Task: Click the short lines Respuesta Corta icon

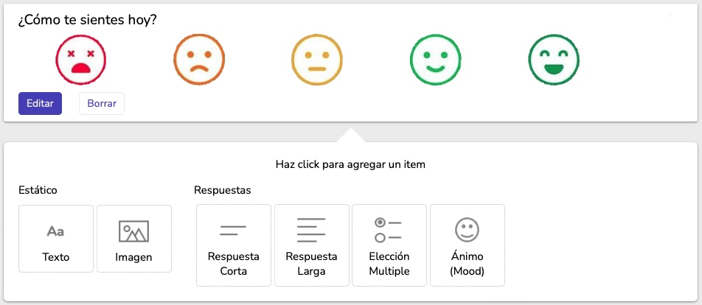Action: click(233, 231)
